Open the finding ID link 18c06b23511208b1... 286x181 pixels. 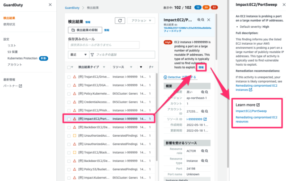[187, 28]
